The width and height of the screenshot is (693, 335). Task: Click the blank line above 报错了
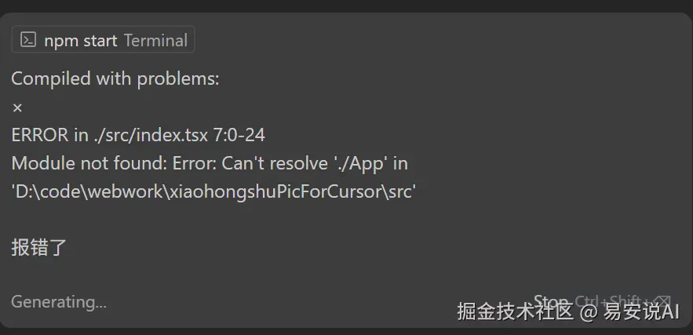(x=177, y=220)
